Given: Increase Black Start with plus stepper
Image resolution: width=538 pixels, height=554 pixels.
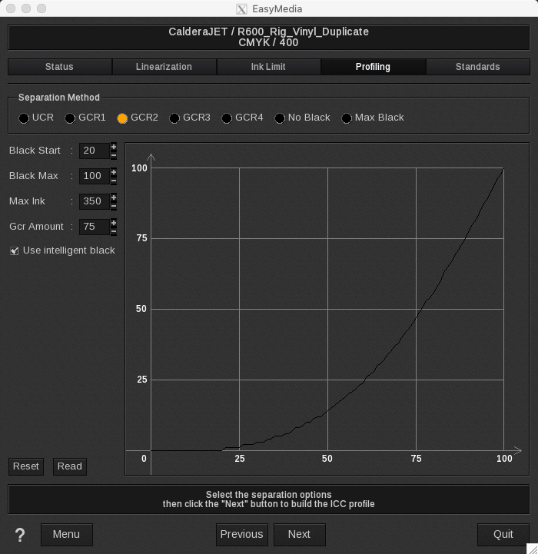Looking at the screenshot, I should (x=114, y=147).
